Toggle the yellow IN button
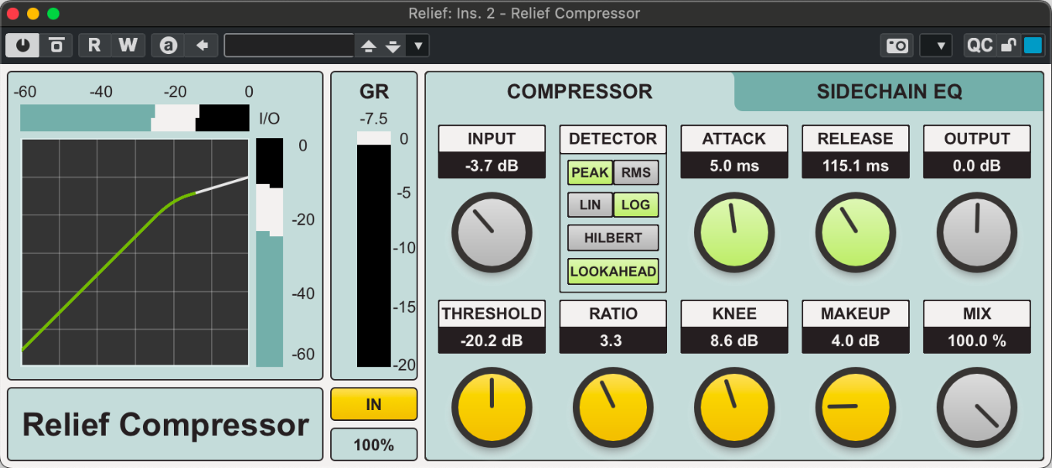 [374, 405]
